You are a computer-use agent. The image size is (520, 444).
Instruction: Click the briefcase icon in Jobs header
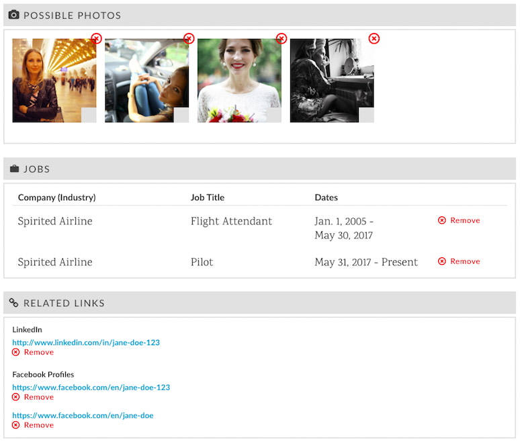(x=14, y=169)
